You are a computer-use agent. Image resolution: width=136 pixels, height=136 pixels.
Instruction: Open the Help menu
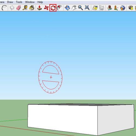pyautogui.click(x=40, y=2)
